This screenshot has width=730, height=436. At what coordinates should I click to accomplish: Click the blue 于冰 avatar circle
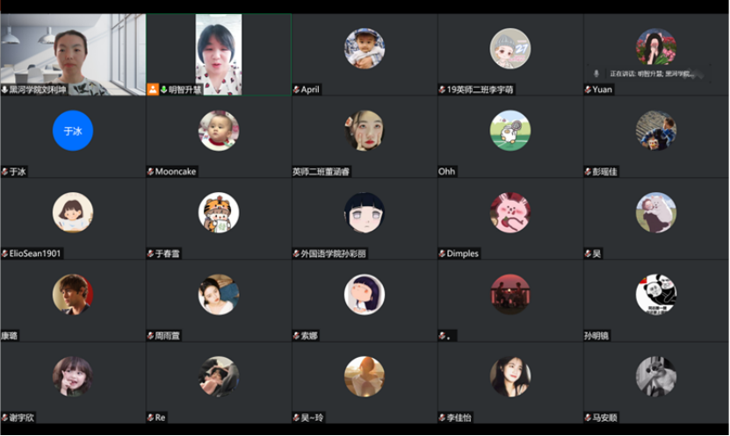(x=73, y=131)
